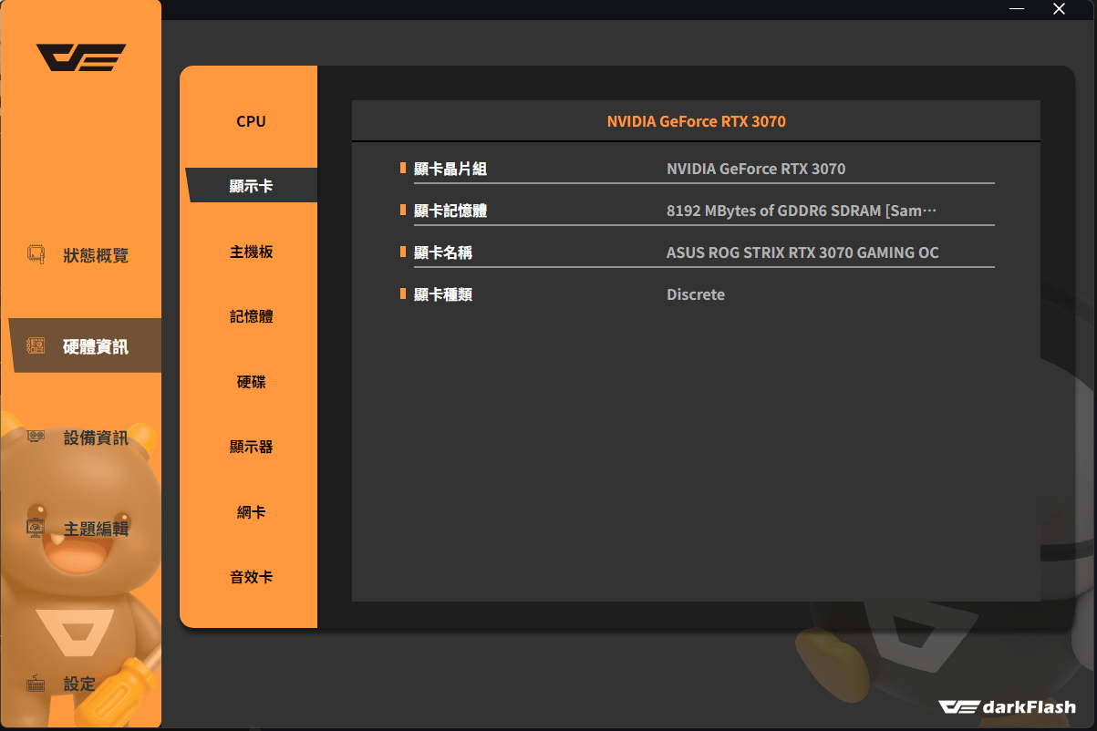Open the 網卡 tab
The image size is (1097, 731).
coord(251,512)
